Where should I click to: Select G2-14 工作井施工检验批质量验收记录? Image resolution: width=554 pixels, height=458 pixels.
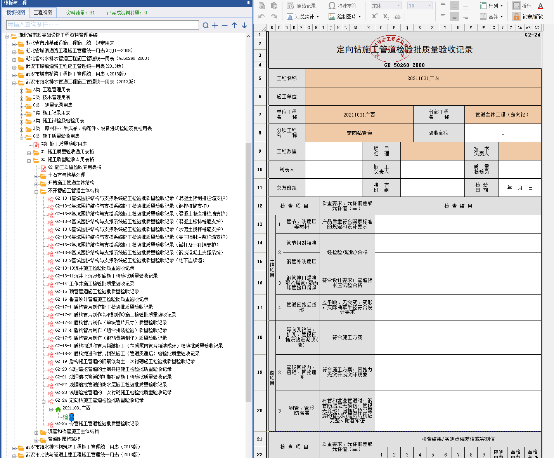[95, 284]
